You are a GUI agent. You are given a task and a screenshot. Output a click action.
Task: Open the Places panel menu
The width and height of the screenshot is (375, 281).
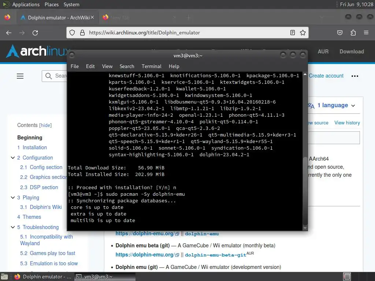[51, 4]
